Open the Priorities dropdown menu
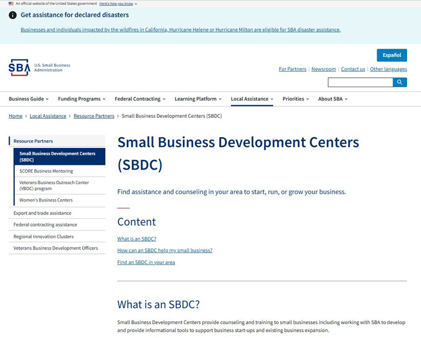The height and width of the screenshot is (338, 421). [296, 99]
